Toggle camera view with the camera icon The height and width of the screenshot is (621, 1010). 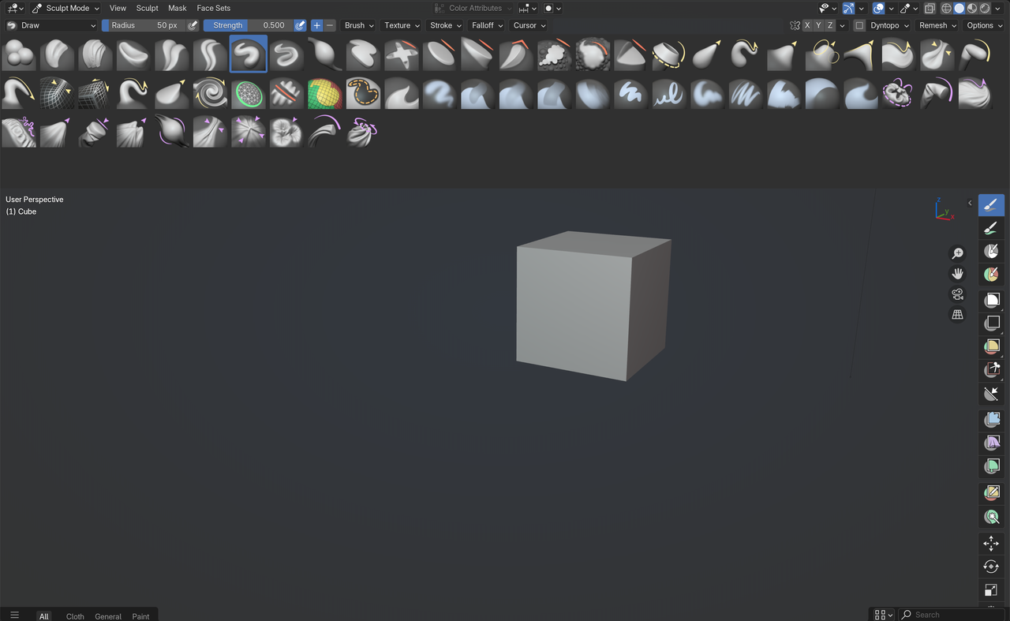[957, 294]
